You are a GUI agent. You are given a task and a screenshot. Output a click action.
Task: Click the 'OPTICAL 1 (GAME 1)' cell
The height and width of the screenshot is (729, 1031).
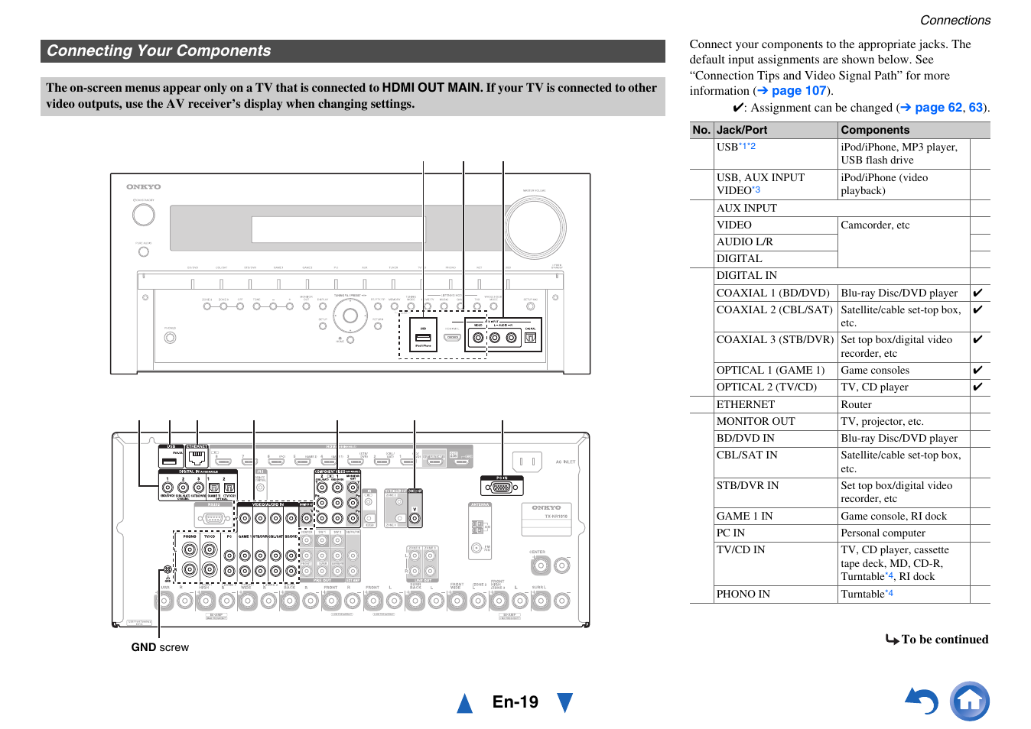click(776, 370)
